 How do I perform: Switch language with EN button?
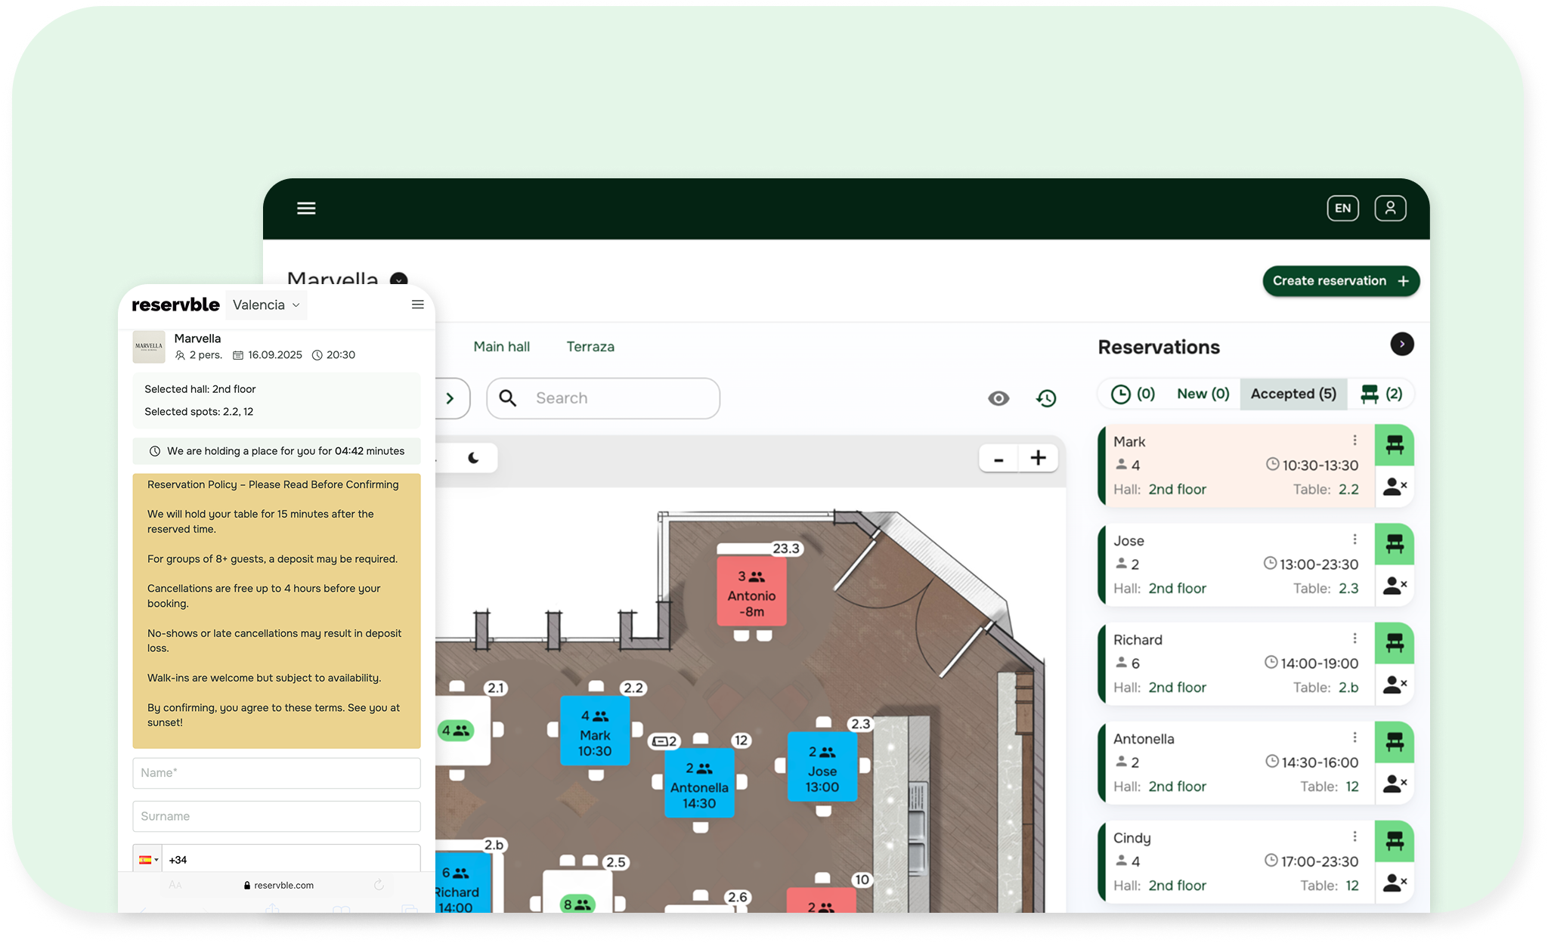point(1342,208)
